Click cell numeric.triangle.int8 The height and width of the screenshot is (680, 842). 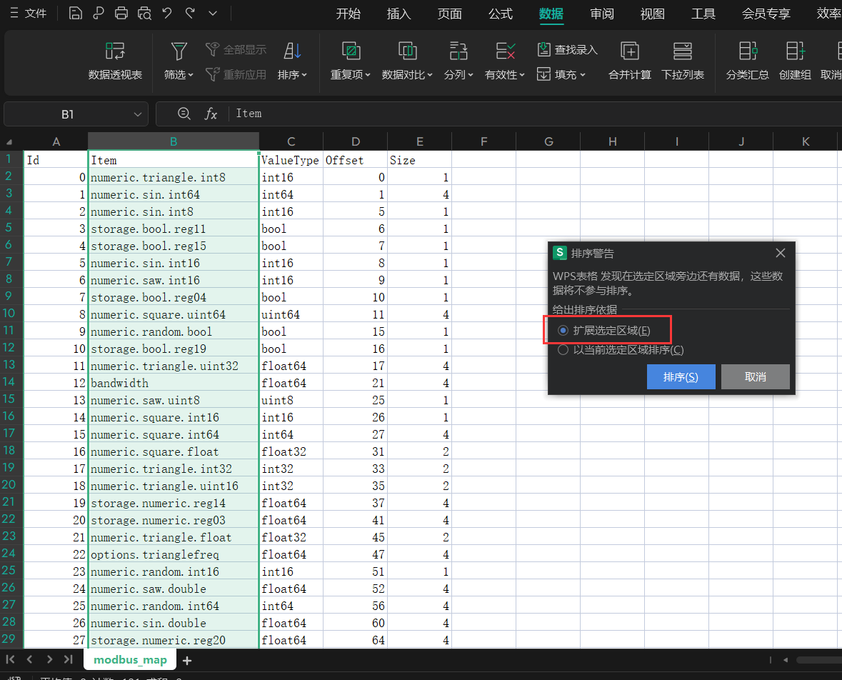coord(174,177)
